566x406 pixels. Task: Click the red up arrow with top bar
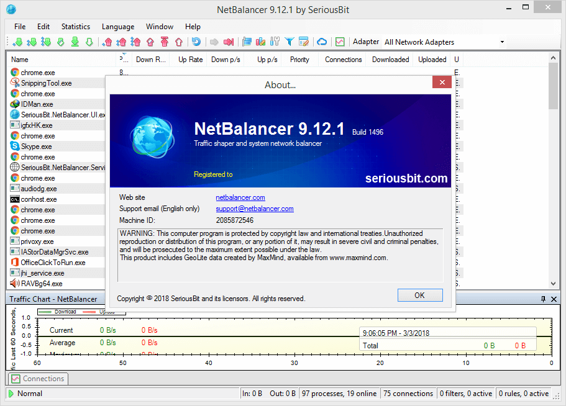tap(165, 42)
